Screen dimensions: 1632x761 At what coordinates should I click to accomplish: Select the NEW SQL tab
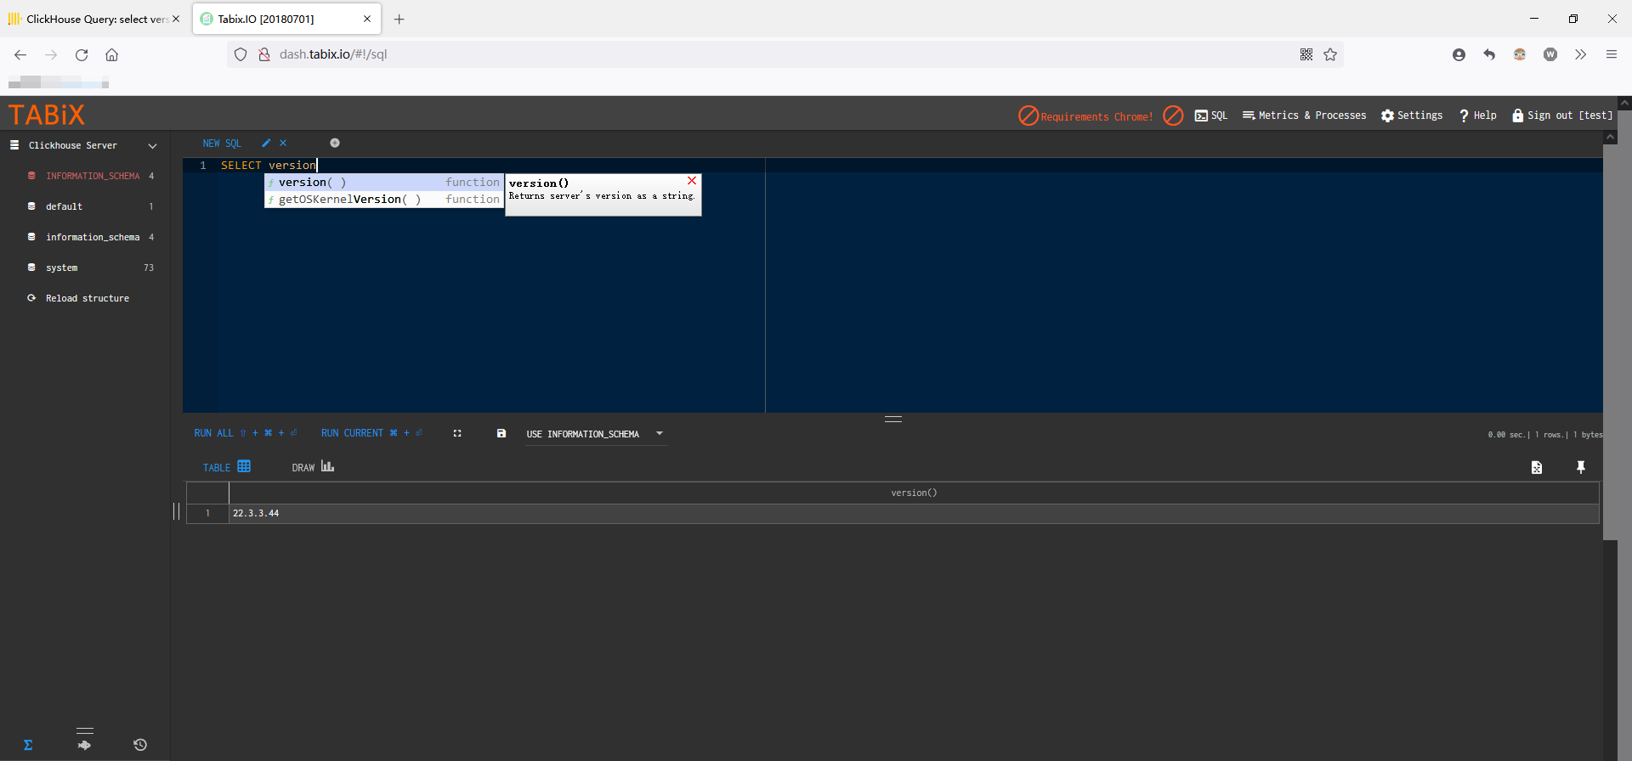222,144
